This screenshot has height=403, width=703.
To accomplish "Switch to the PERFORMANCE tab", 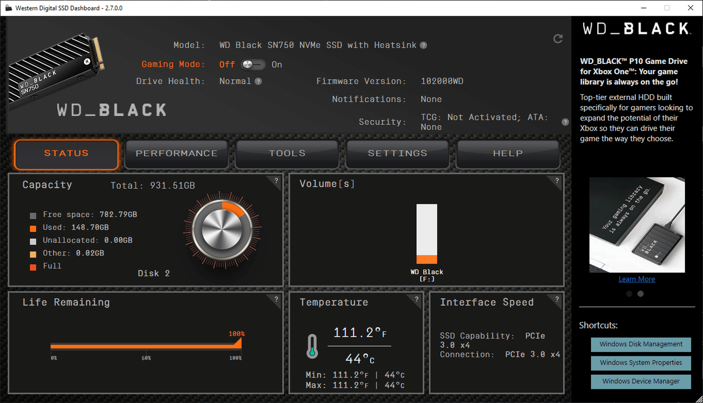I will pos(177,154).
